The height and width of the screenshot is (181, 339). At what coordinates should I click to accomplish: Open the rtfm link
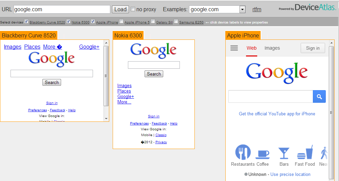(x=257, y=10)
